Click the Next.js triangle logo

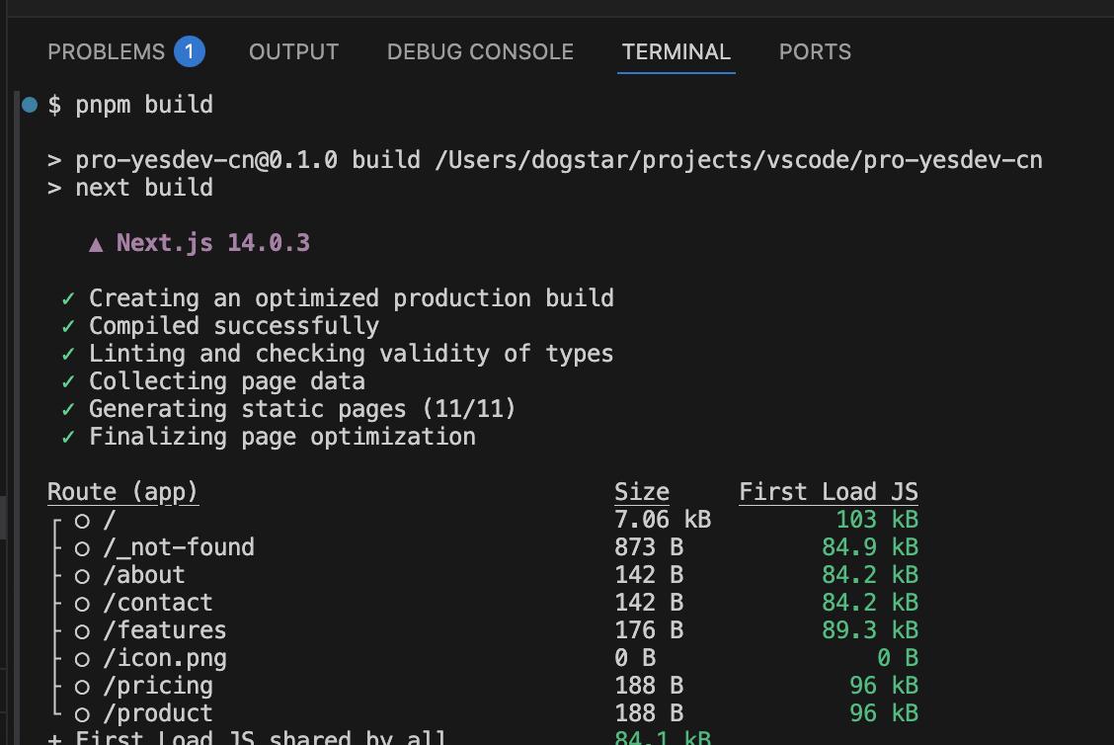[96, 244]
